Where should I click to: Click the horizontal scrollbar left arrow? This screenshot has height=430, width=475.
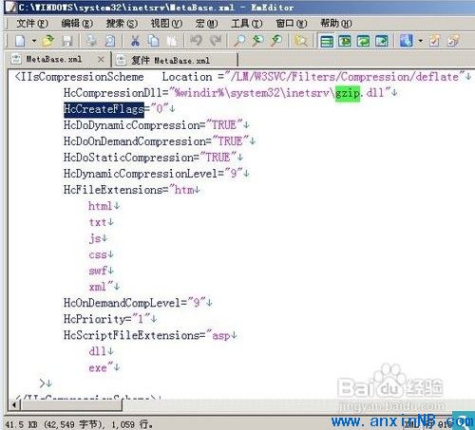click(14, 405)
